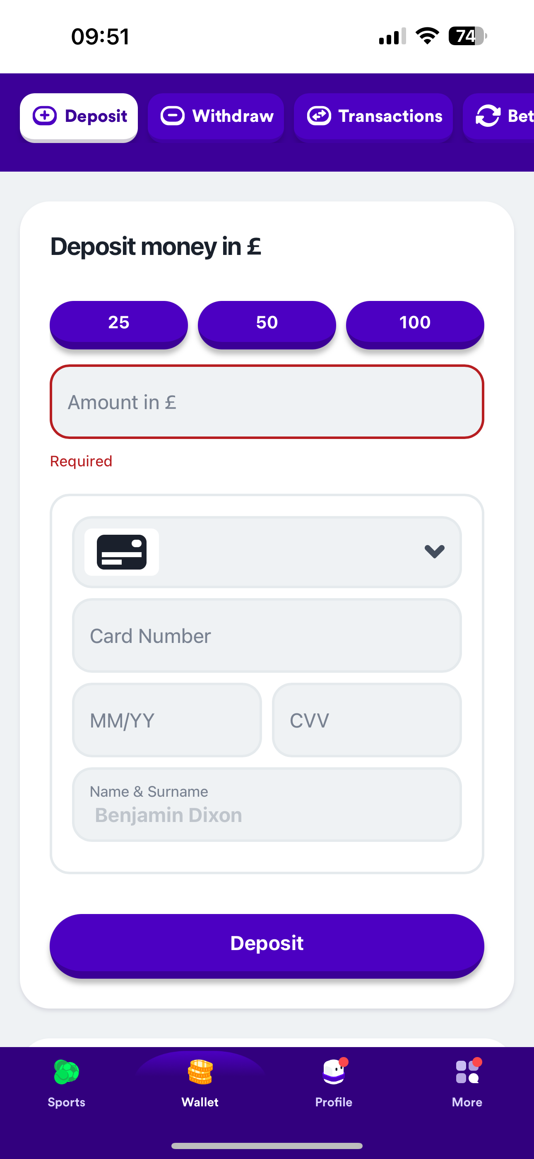Tap the Withdraw minus icon
This screenshot has height=1159, width=534.
point(173,116)
